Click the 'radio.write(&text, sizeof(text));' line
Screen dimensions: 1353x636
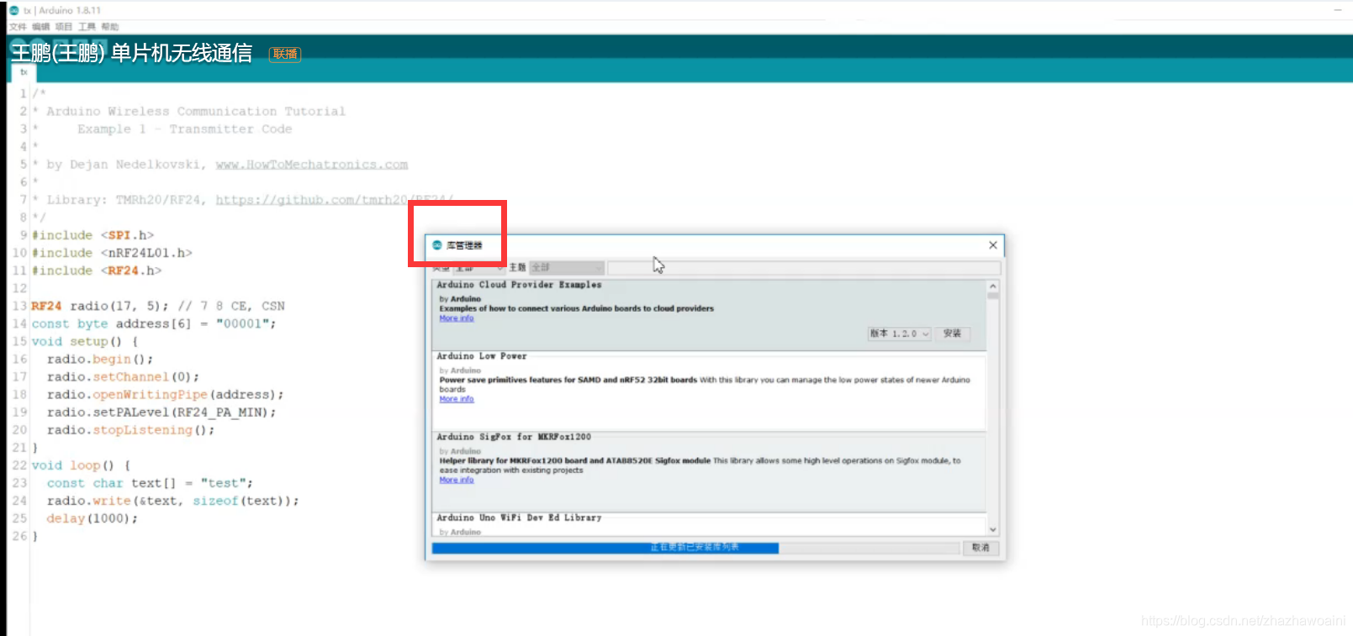pos(172,501)
